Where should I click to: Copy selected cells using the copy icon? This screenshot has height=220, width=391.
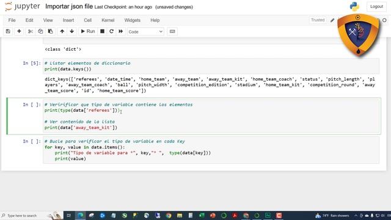[40, 31]
